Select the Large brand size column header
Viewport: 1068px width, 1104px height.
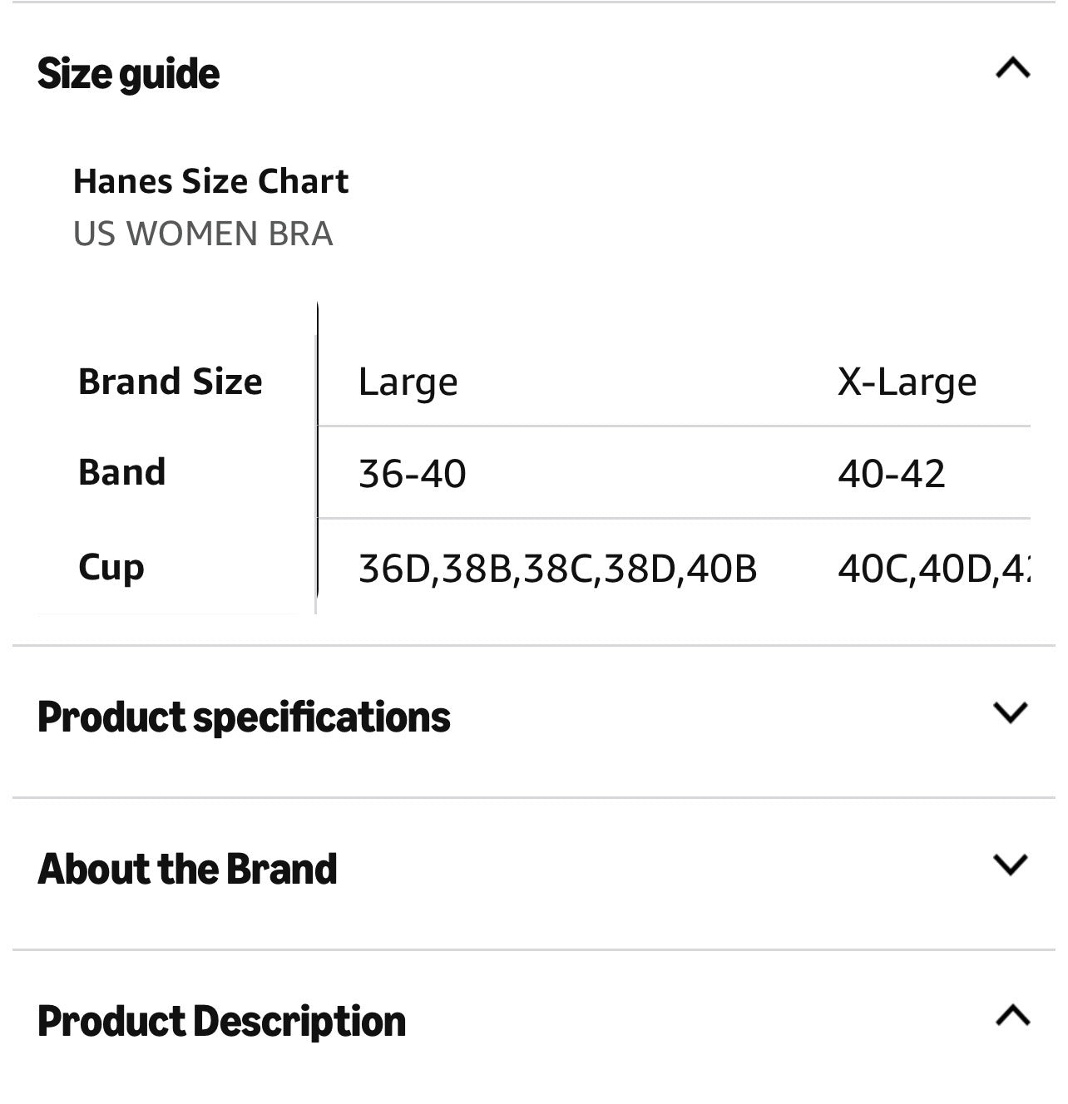tap(408, 382)
